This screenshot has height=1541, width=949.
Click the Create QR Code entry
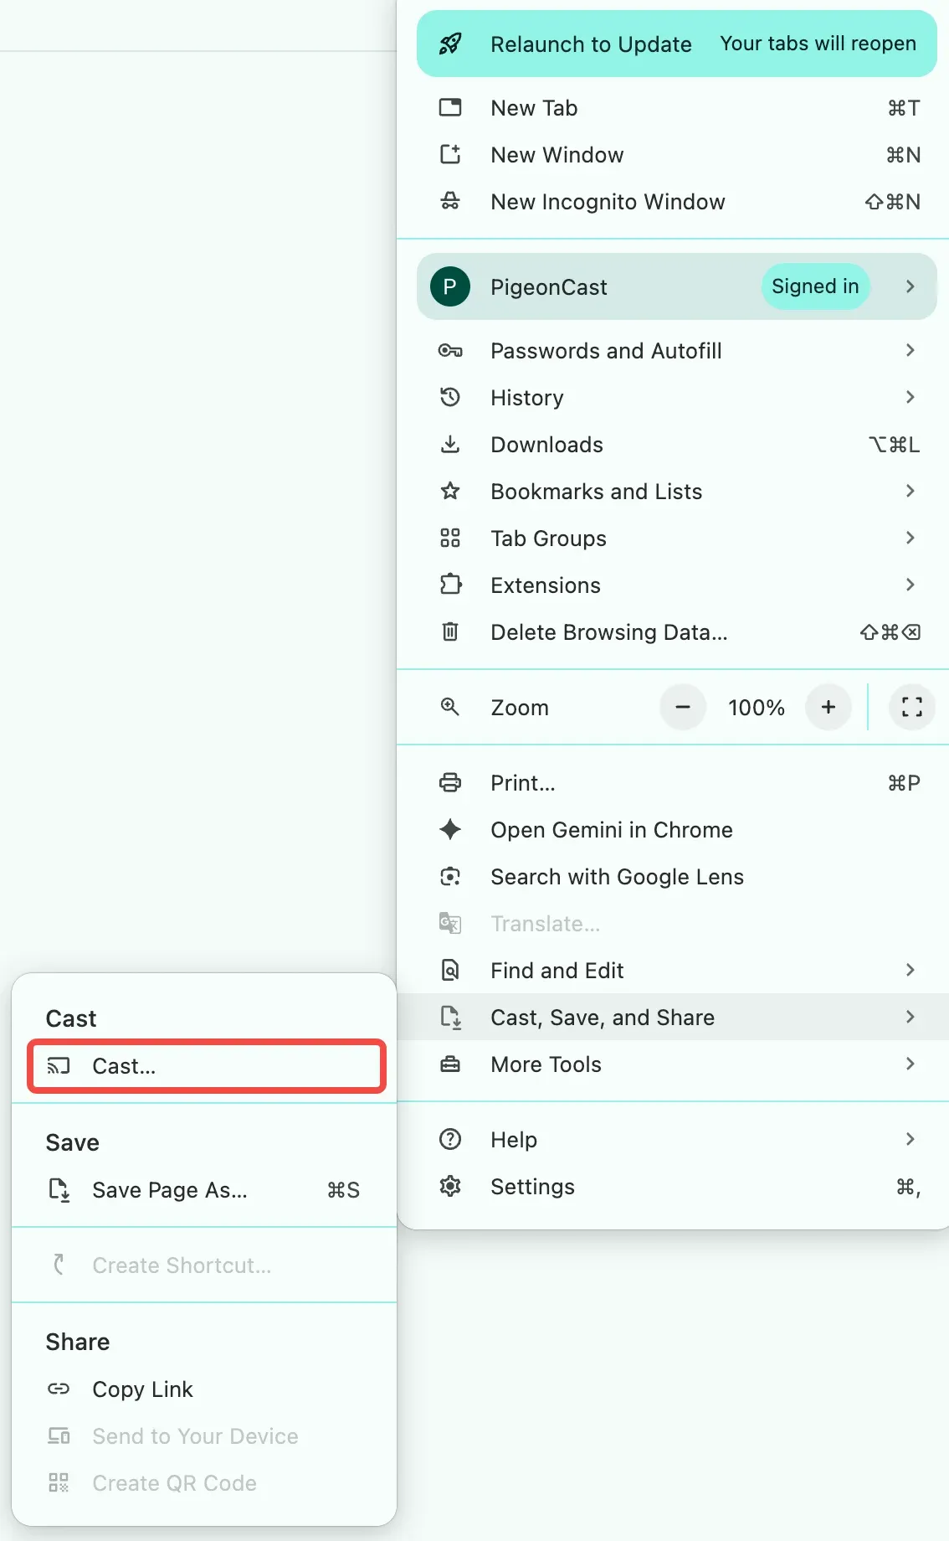204,1482
